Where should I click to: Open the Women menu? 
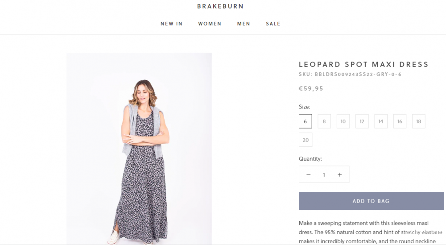coord(210,24)
